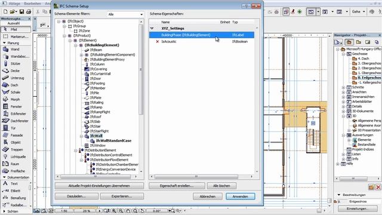This screenshot has height=215, width=382.
Task: Collapse the Dokumentation toolbox section
Action: coord(4,177)
